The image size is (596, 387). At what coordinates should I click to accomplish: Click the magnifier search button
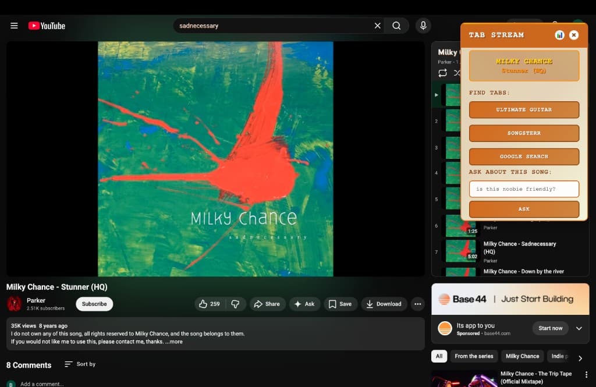[396, 26]
